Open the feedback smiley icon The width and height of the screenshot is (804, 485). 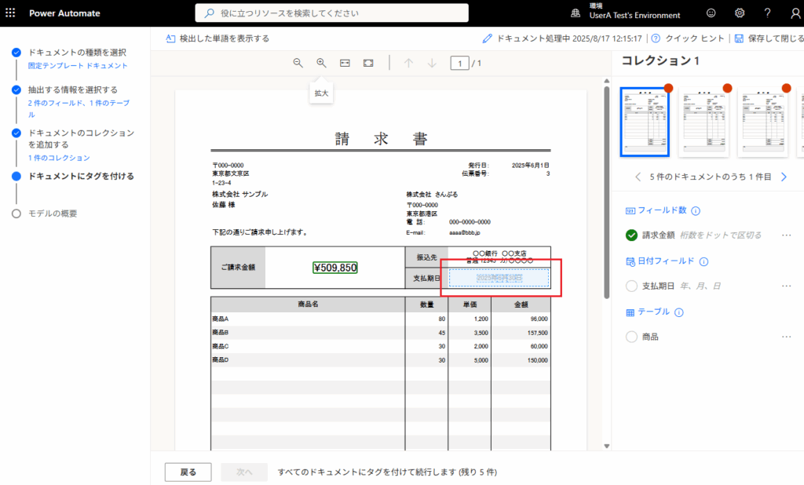(711, 13)
